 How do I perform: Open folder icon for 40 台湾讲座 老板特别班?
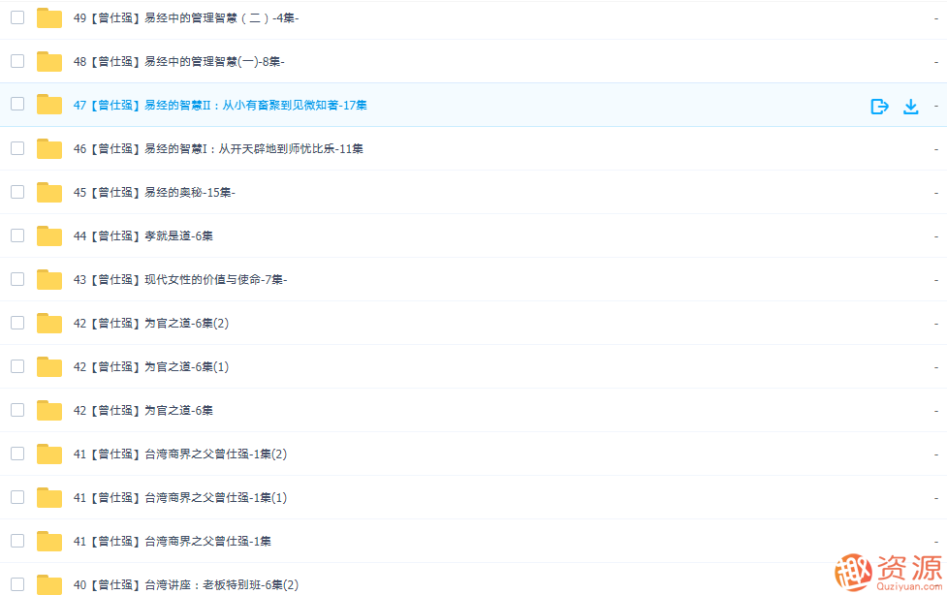(48, 584)
